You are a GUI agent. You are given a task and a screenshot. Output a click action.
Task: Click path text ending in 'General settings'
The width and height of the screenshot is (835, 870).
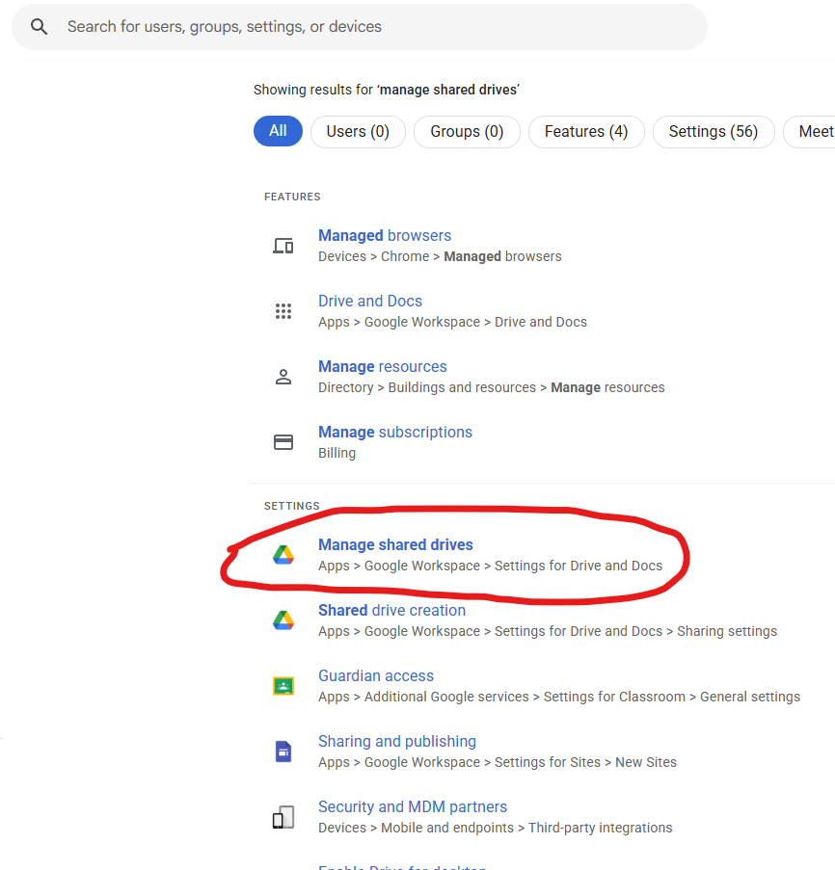[x=559, y=697]
